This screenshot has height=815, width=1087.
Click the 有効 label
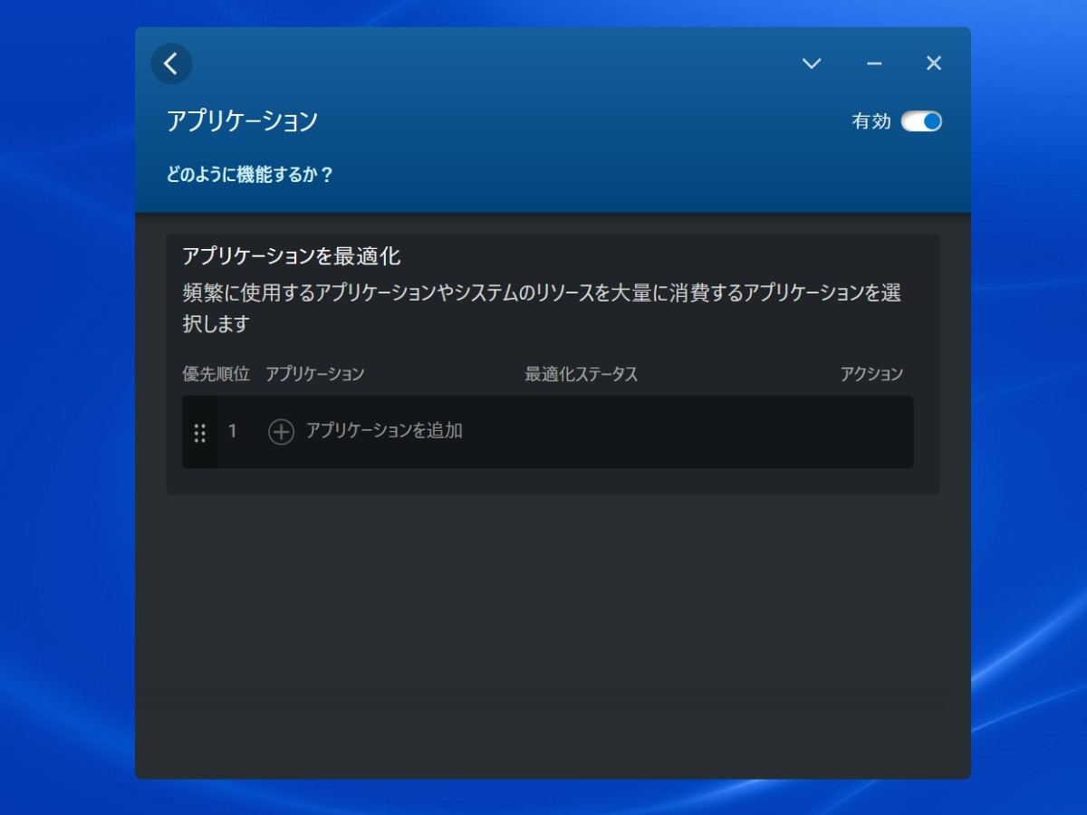click(x=871, y=121)
